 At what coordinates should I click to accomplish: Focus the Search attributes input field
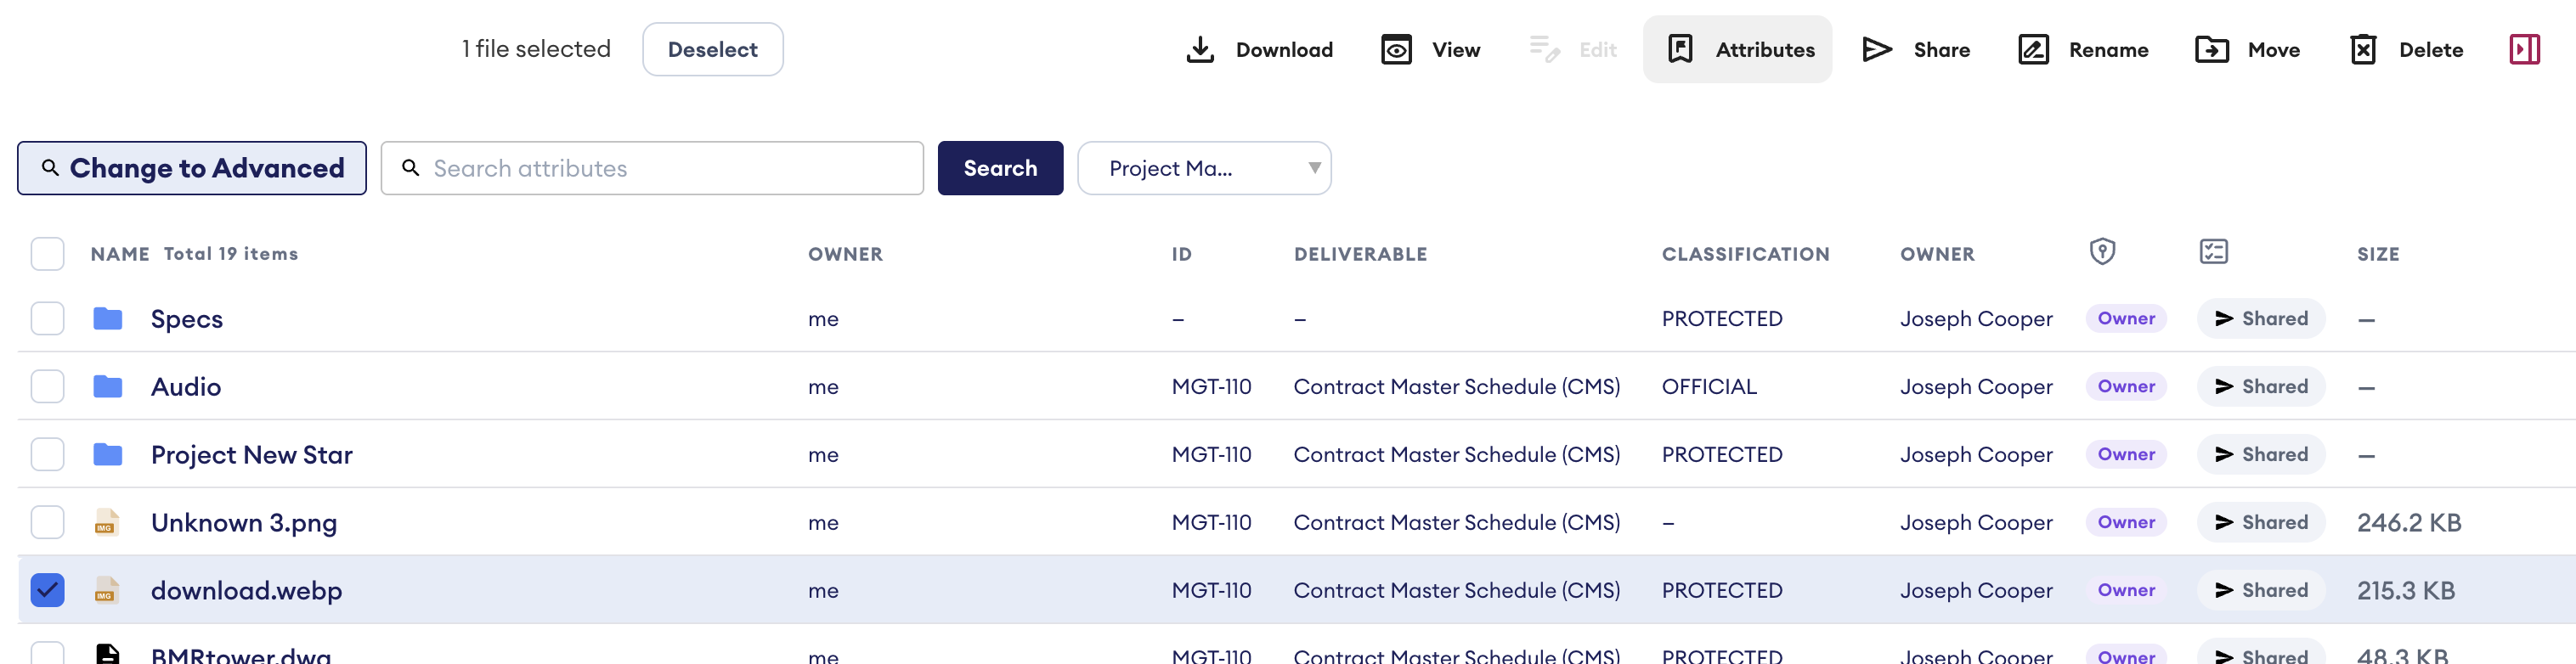click(x=652, y=168)
